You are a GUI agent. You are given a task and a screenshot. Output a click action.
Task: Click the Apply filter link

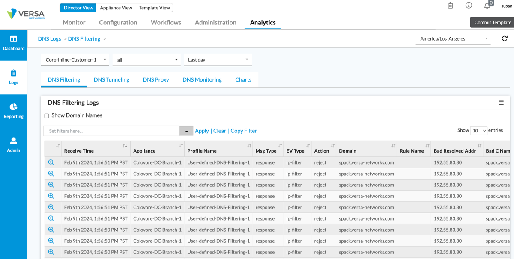point(202,131)
